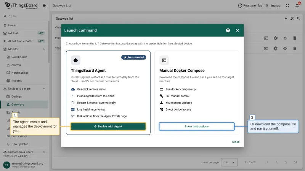The height and width of the screenshot is (171, 305).
Task: Click the OTA updates icon
Action: pyautogui.click(x=8, y=144)
